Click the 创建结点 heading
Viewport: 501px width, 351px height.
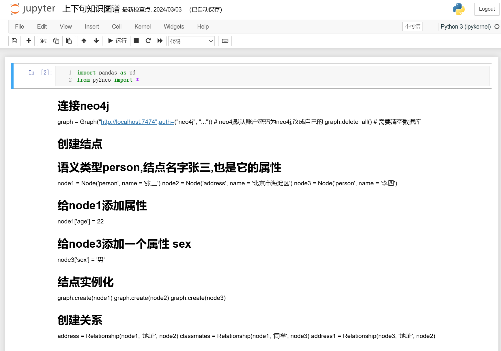point(80,144)
